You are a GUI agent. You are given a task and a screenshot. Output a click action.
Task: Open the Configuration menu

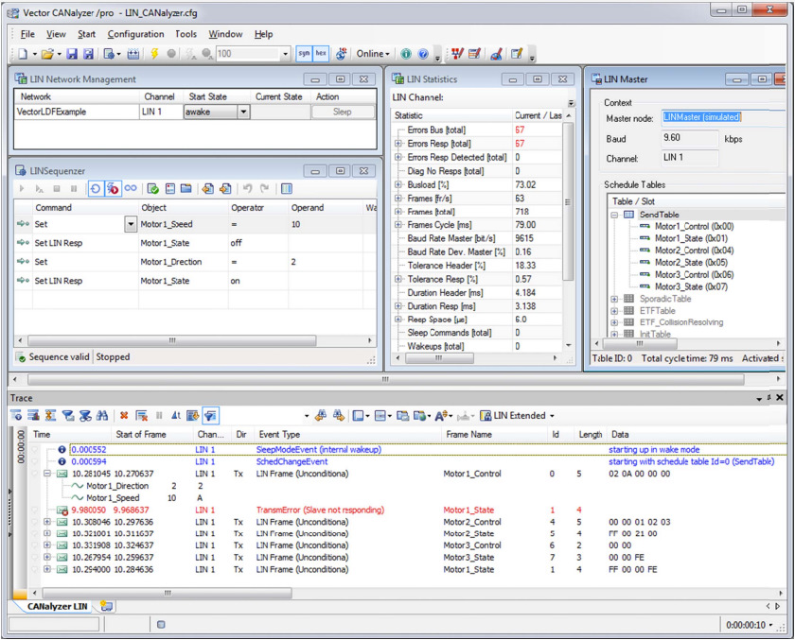coord(135,34)
